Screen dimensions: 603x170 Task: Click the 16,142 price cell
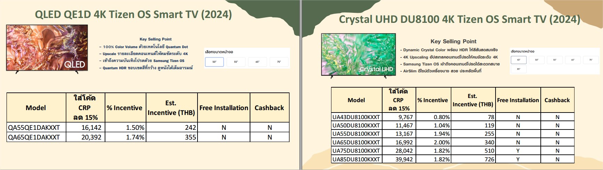pos(86,127)
